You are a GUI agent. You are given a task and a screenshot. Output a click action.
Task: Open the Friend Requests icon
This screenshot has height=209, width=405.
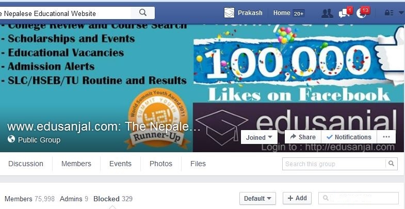[327, 13]
